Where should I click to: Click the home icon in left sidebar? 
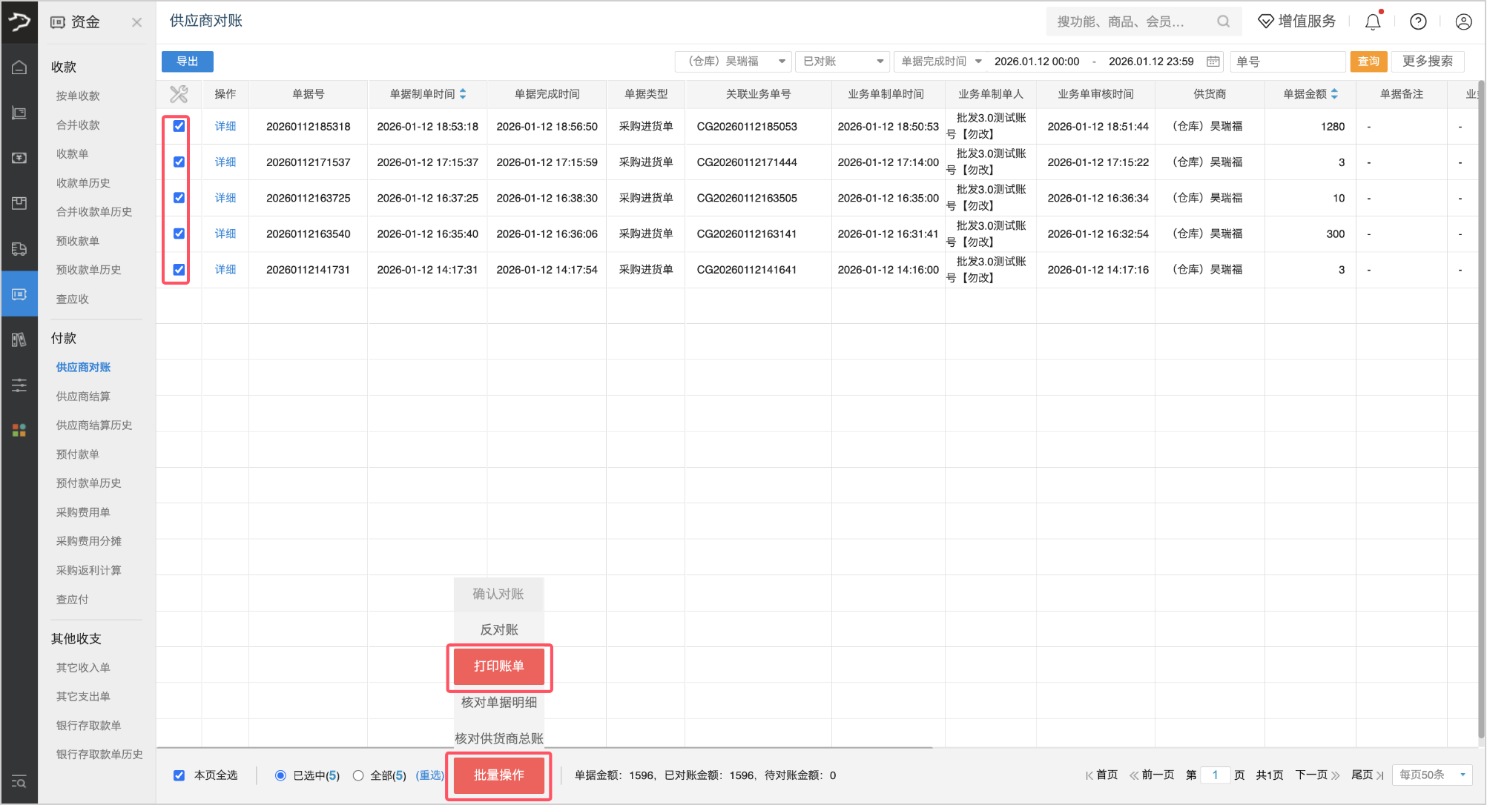19,67
